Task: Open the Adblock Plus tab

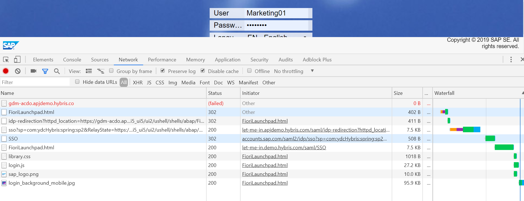Action: click(317, 59)
